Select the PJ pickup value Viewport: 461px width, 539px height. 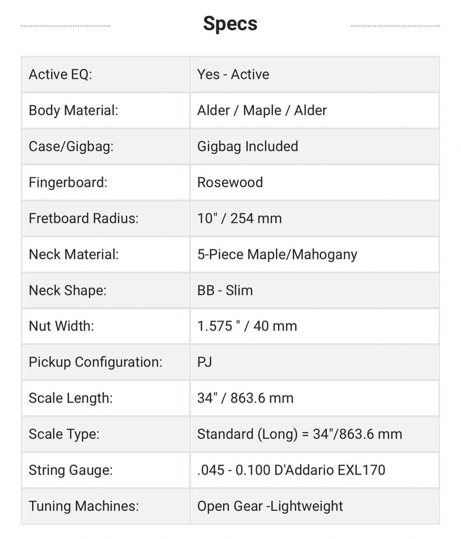205,362
